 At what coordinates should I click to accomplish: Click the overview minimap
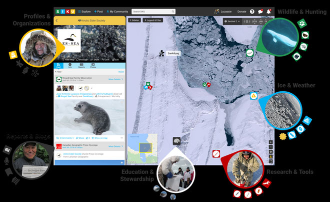click(142, 148)
